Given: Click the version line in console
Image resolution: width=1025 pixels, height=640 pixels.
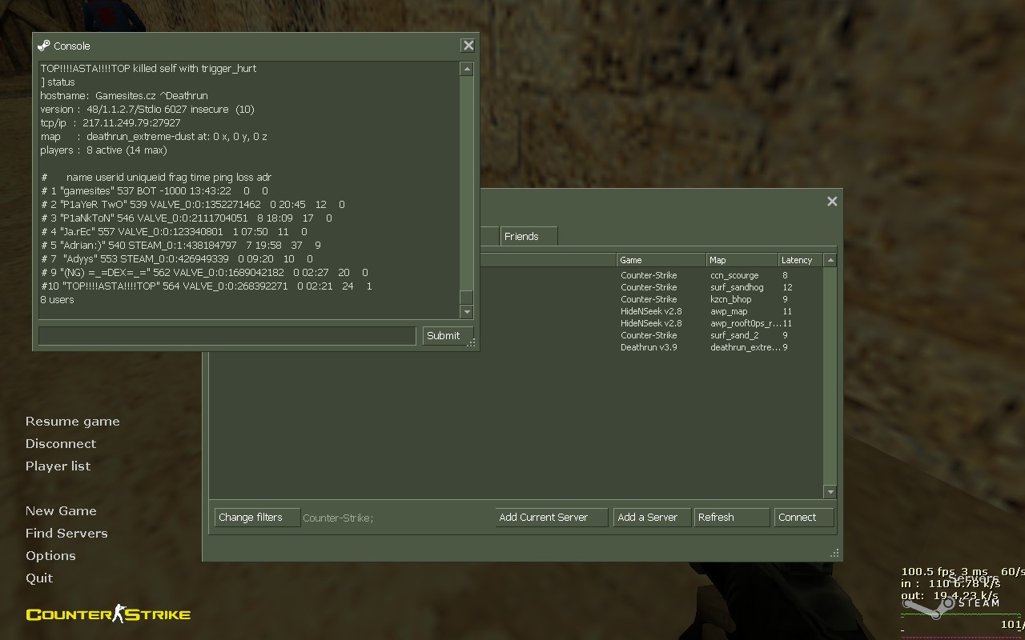Looking at the screenshot, I should point(147,110).
